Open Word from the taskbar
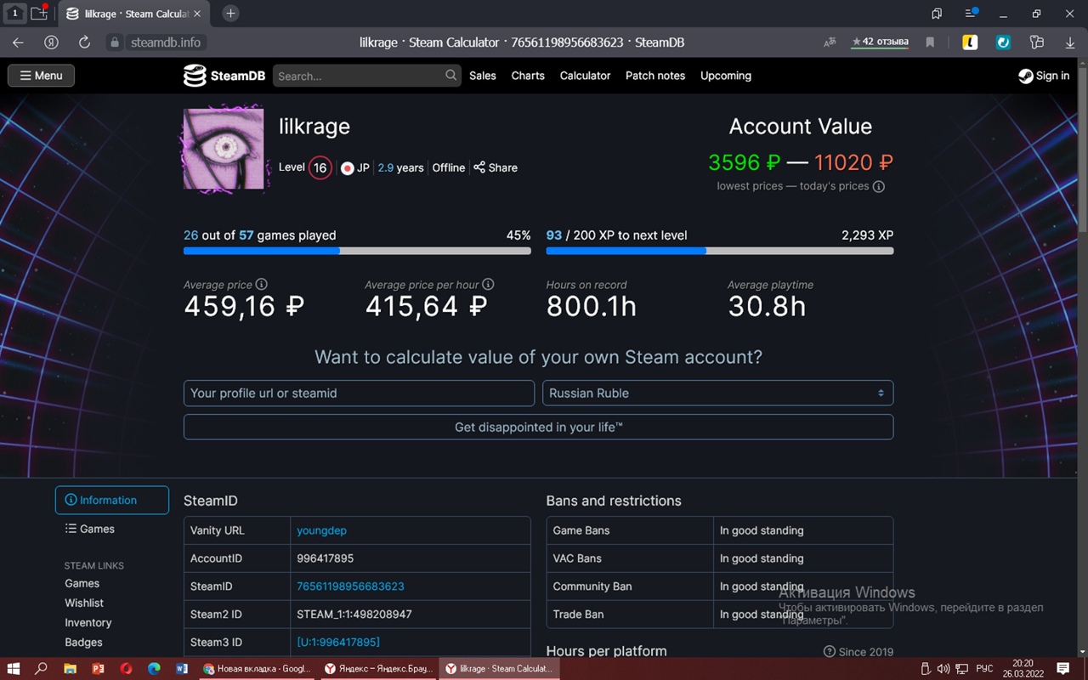 coord(181,669)
